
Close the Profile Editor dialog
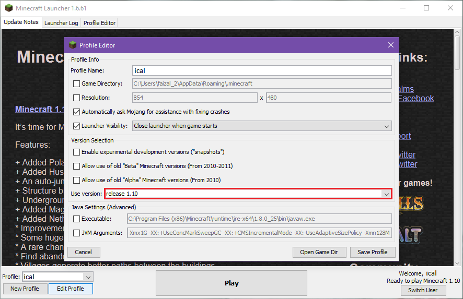click(x=391, y=45)
